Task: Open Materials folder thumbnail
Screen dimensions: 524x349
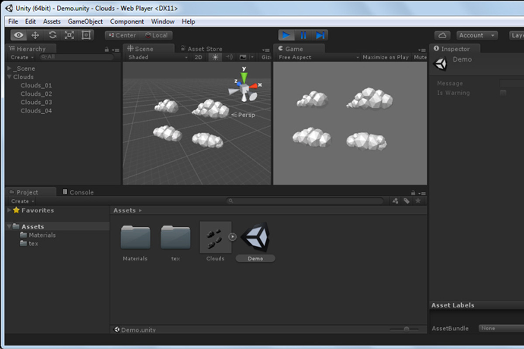Action: point(135,237)
